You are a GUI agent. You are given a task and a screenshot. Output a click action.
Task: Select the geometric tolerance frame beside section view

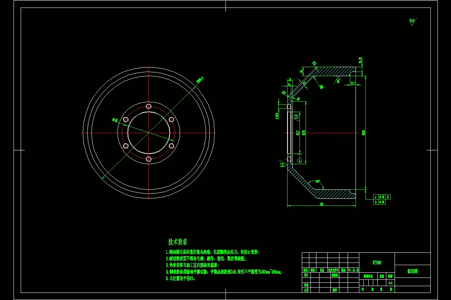[x=382, y=199]
